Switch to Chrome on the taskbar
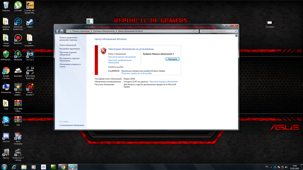303x170 pixels. [63, 167]
